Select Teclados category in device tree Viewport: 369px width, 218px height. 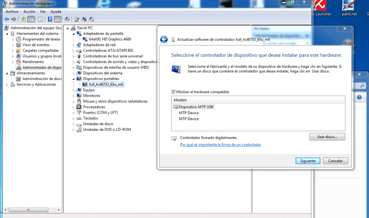point(90,118)
